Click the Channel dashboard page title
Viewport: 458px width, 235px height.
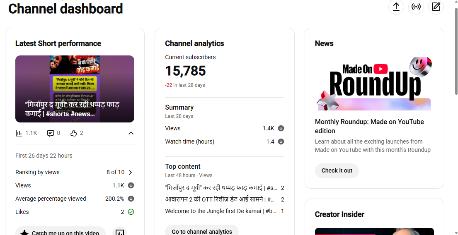(65, 9)
